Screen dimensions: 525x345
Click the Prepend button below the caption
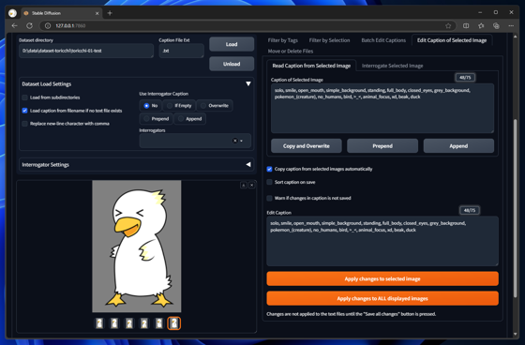point(382,146)
